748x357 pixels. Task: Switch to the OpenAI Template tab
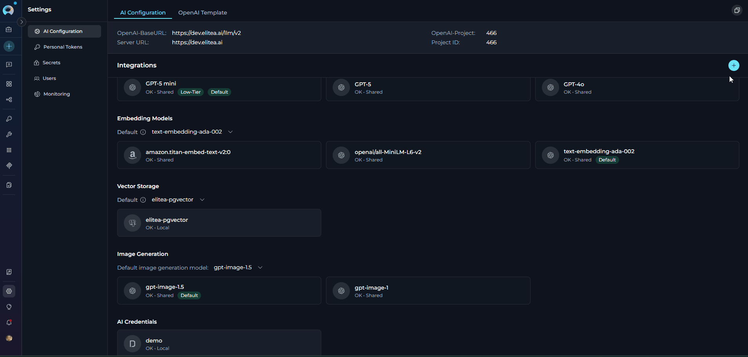pos(203,13)
